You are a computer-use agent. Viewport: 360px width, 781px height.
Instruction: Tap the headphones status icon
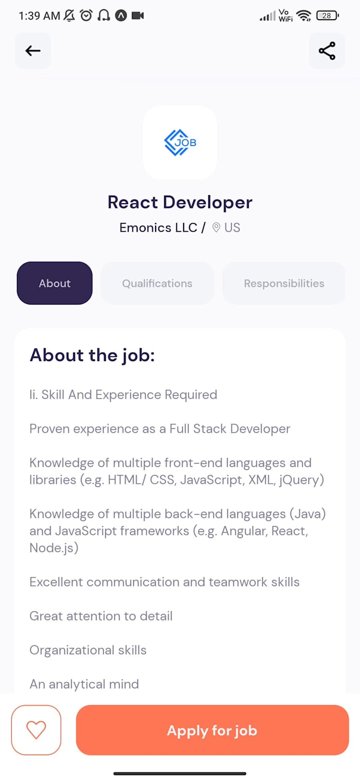pos(104,16)
